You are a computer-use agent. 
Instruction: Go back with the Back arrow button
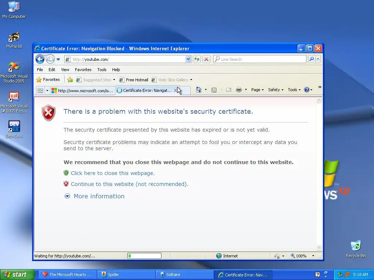coord(40,59)
